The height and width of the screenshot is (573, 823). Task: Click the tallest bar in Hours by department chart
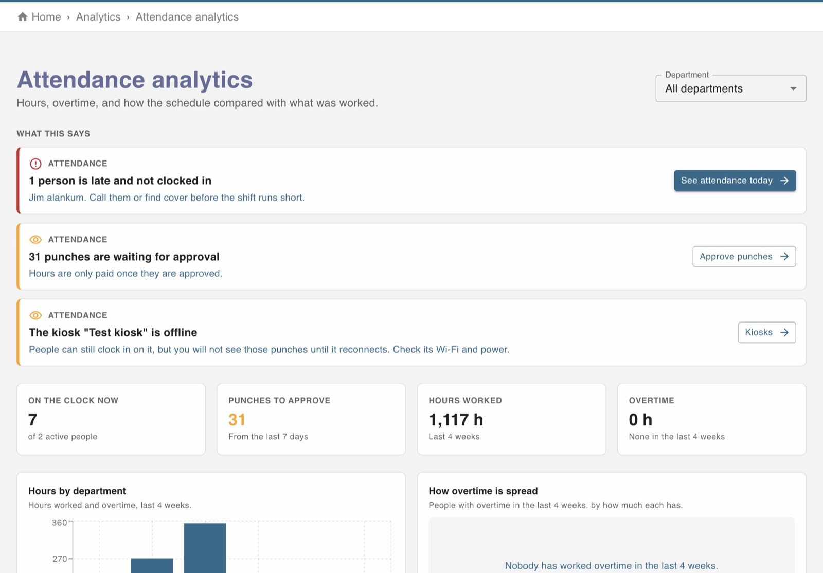(x=205, y=548)
